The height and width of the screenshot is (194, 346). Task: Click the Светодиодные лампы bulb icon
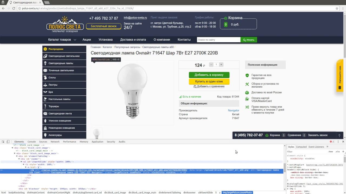click(45, 63)
